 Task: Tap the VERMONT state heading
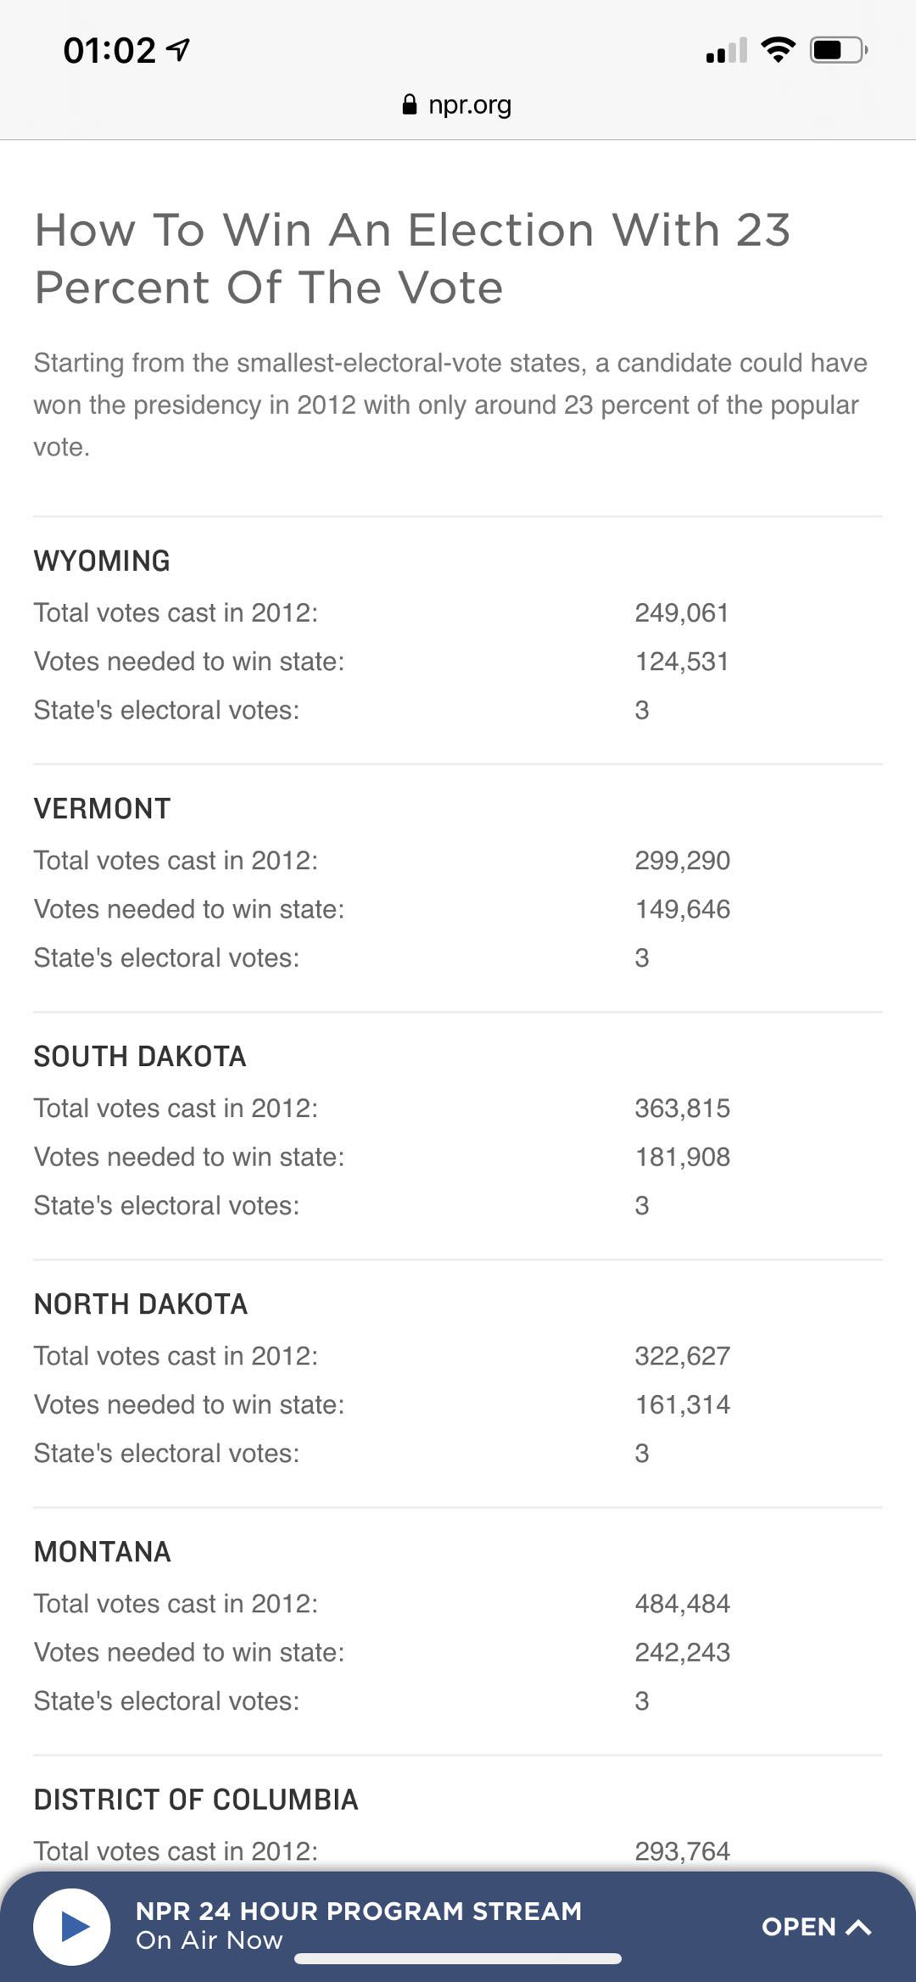[102, 808]
